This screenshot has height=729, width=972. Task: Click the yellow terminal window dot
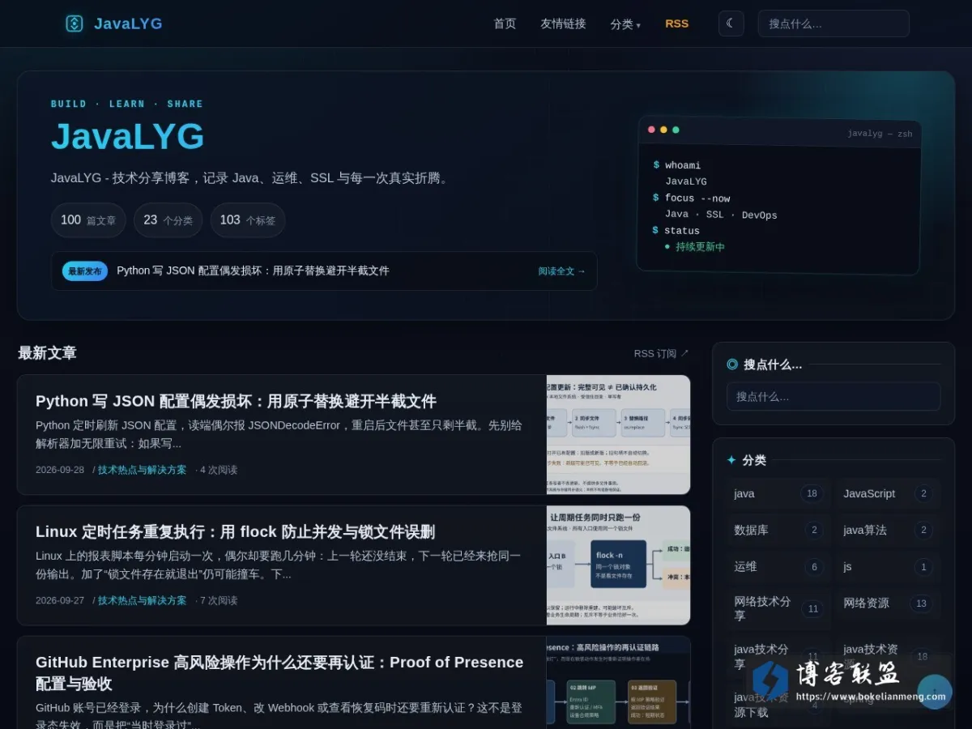(663, 130)
